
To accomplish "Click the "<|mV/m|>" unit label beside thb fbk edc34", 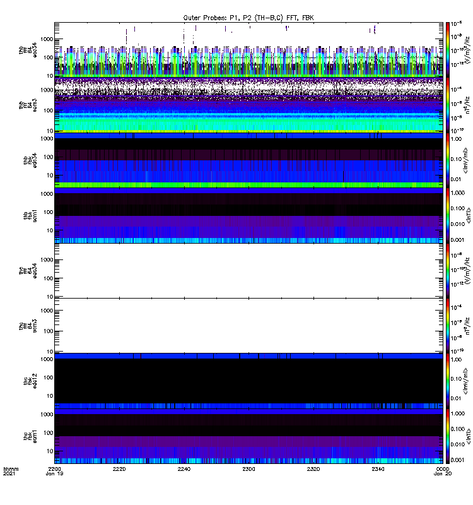I will click(x=465, y=160).
